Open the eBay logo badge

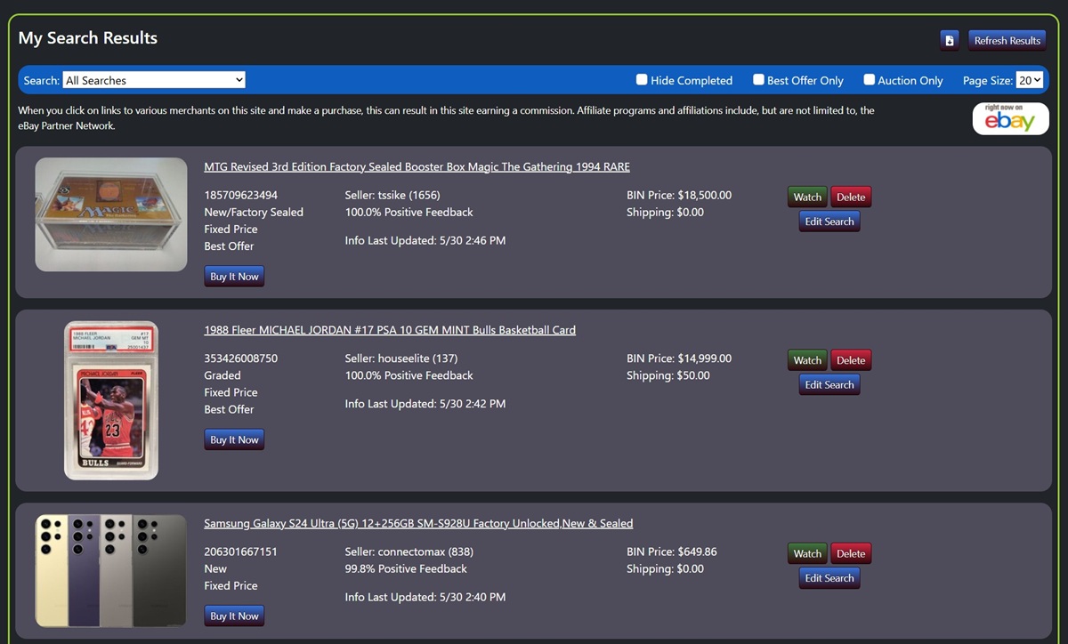[1010, 118]
